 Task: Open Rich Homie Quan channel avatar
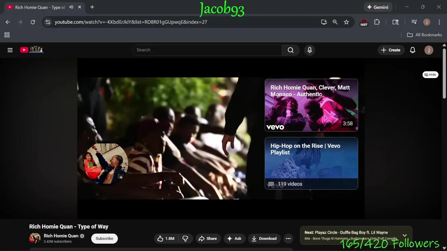point(35,238)
